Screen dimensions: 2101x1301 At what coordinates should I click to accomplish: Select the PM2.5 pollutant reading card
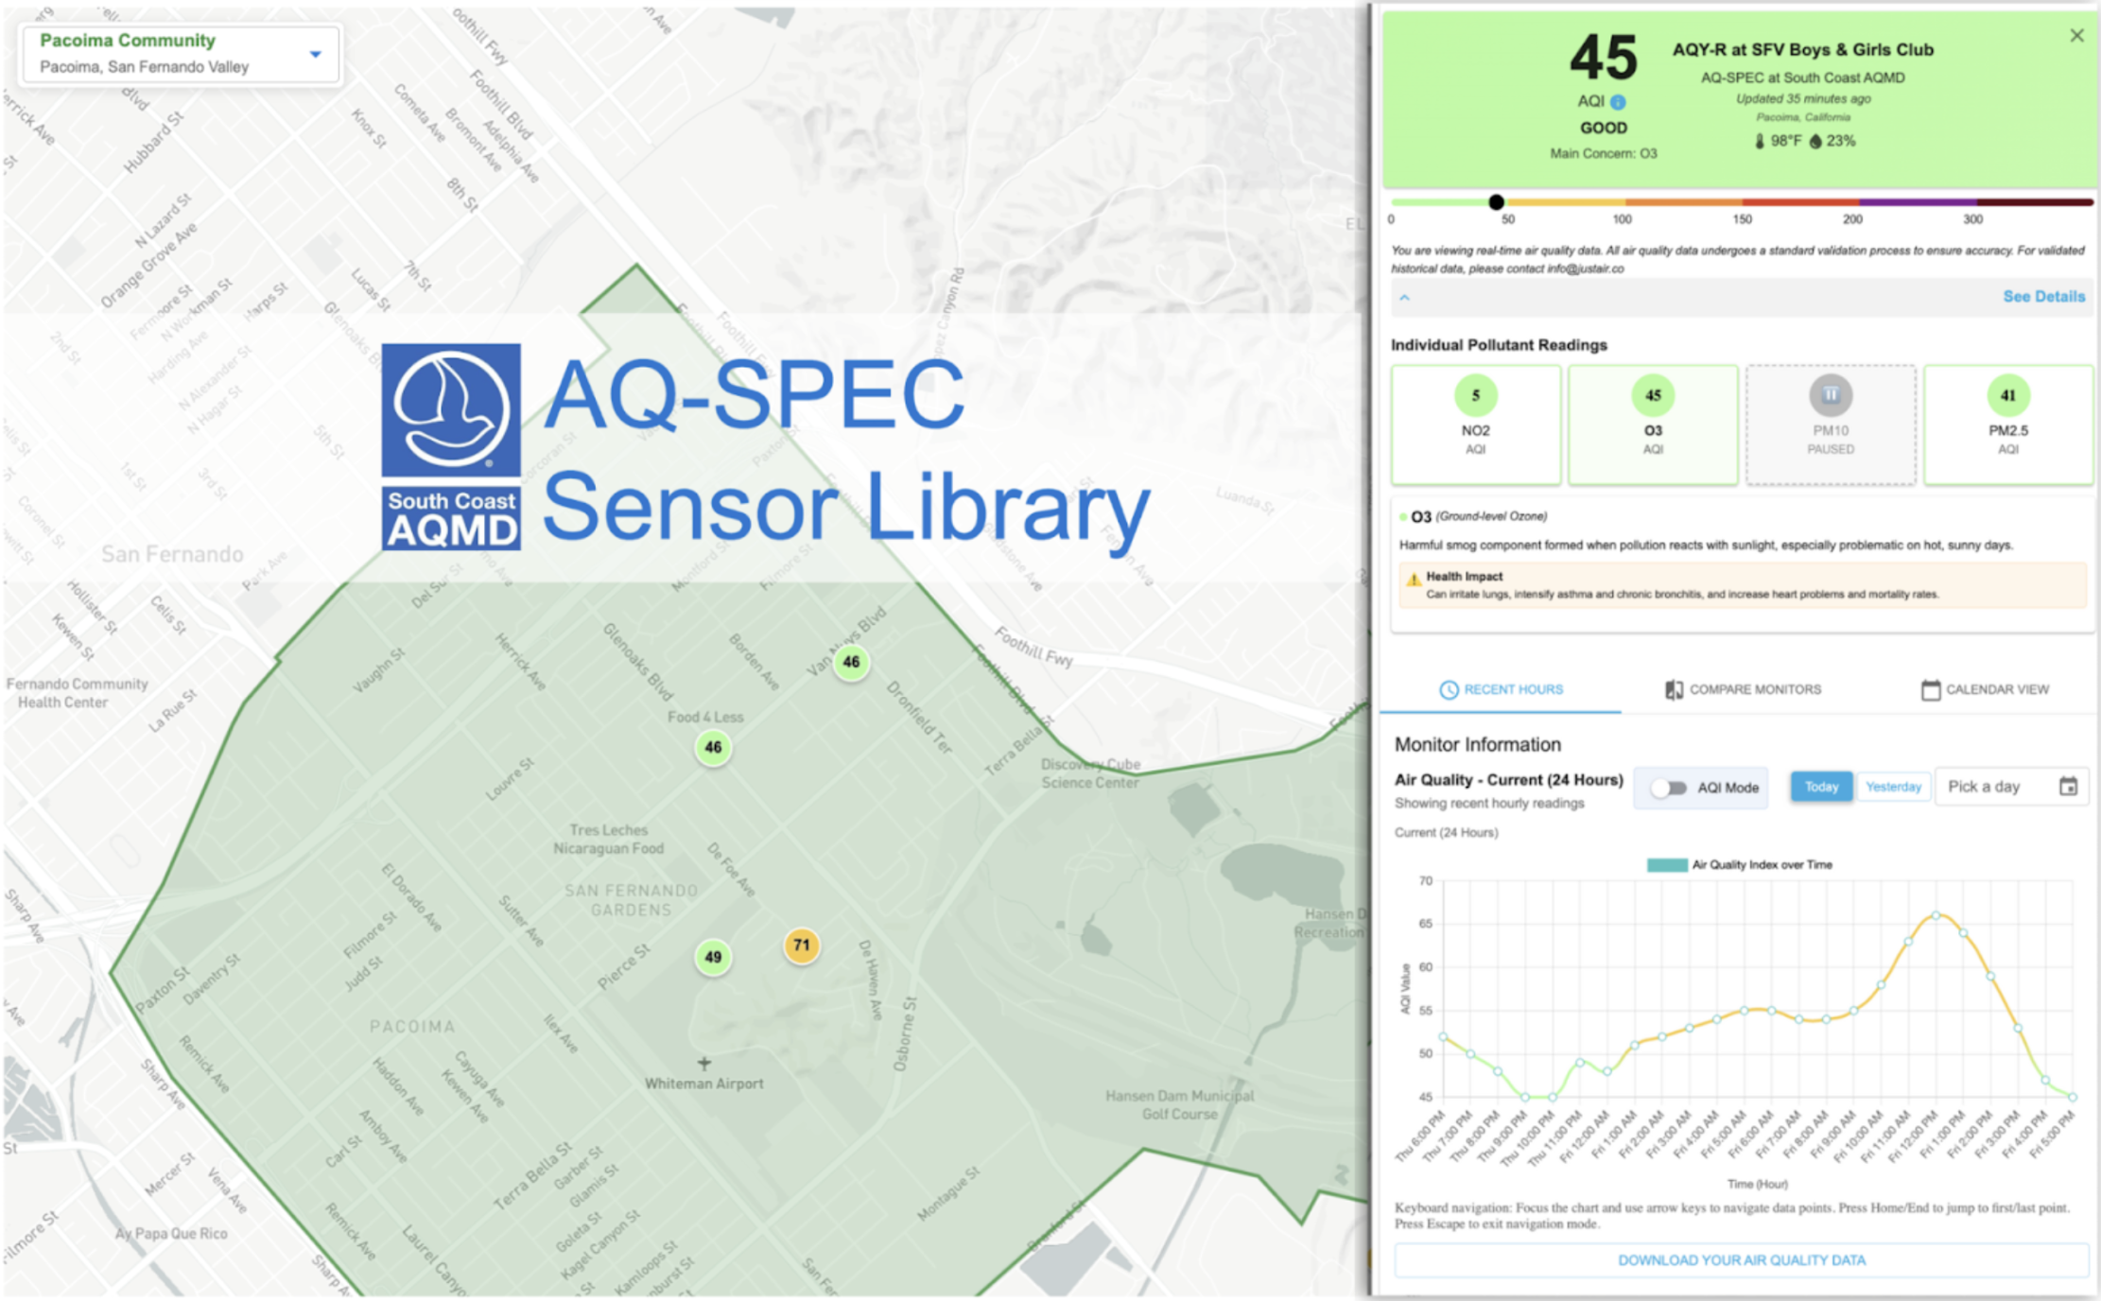click(x=2007, y=425)
